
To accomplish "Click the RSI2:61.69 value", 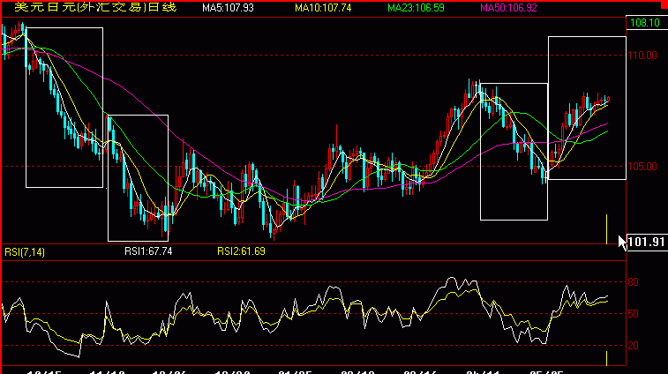I will click(x=241, y=251).
